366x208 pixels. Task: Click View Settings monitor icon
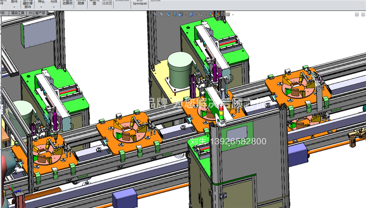(x=228, y=15)
